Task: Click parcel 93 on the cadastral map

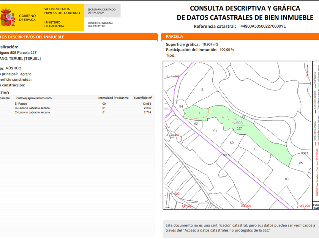Action: click(243, 116)
